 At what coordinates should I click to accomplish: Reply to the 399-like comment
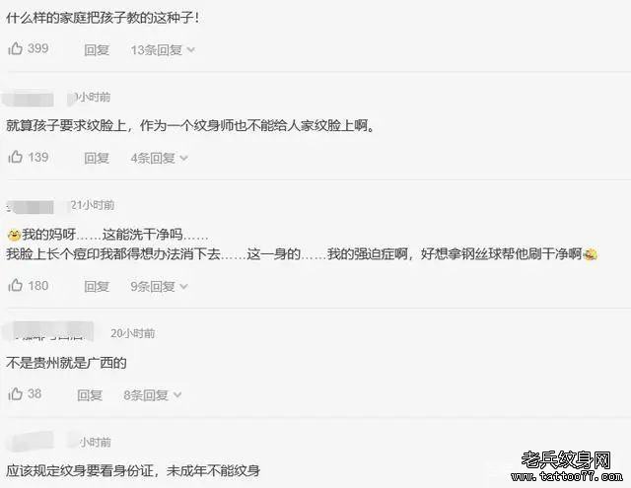[97, 50]
